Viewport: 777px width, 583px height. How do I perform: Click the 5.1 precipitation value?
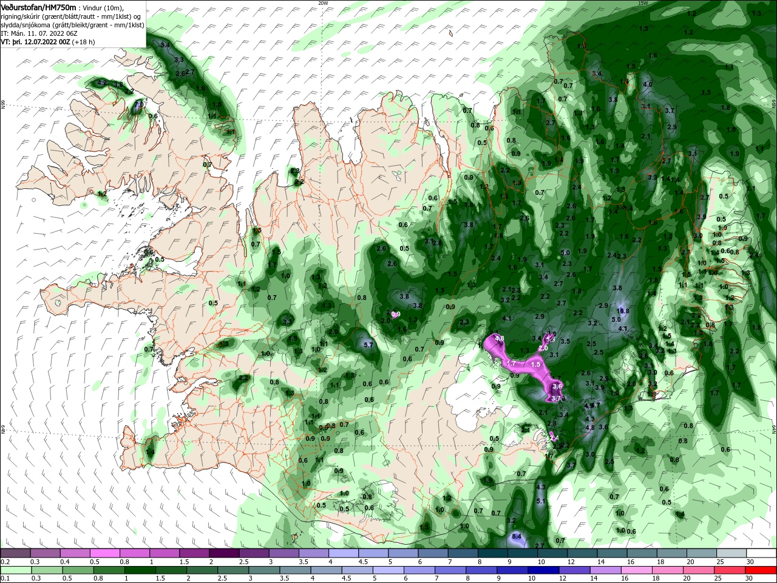[541, 501]
